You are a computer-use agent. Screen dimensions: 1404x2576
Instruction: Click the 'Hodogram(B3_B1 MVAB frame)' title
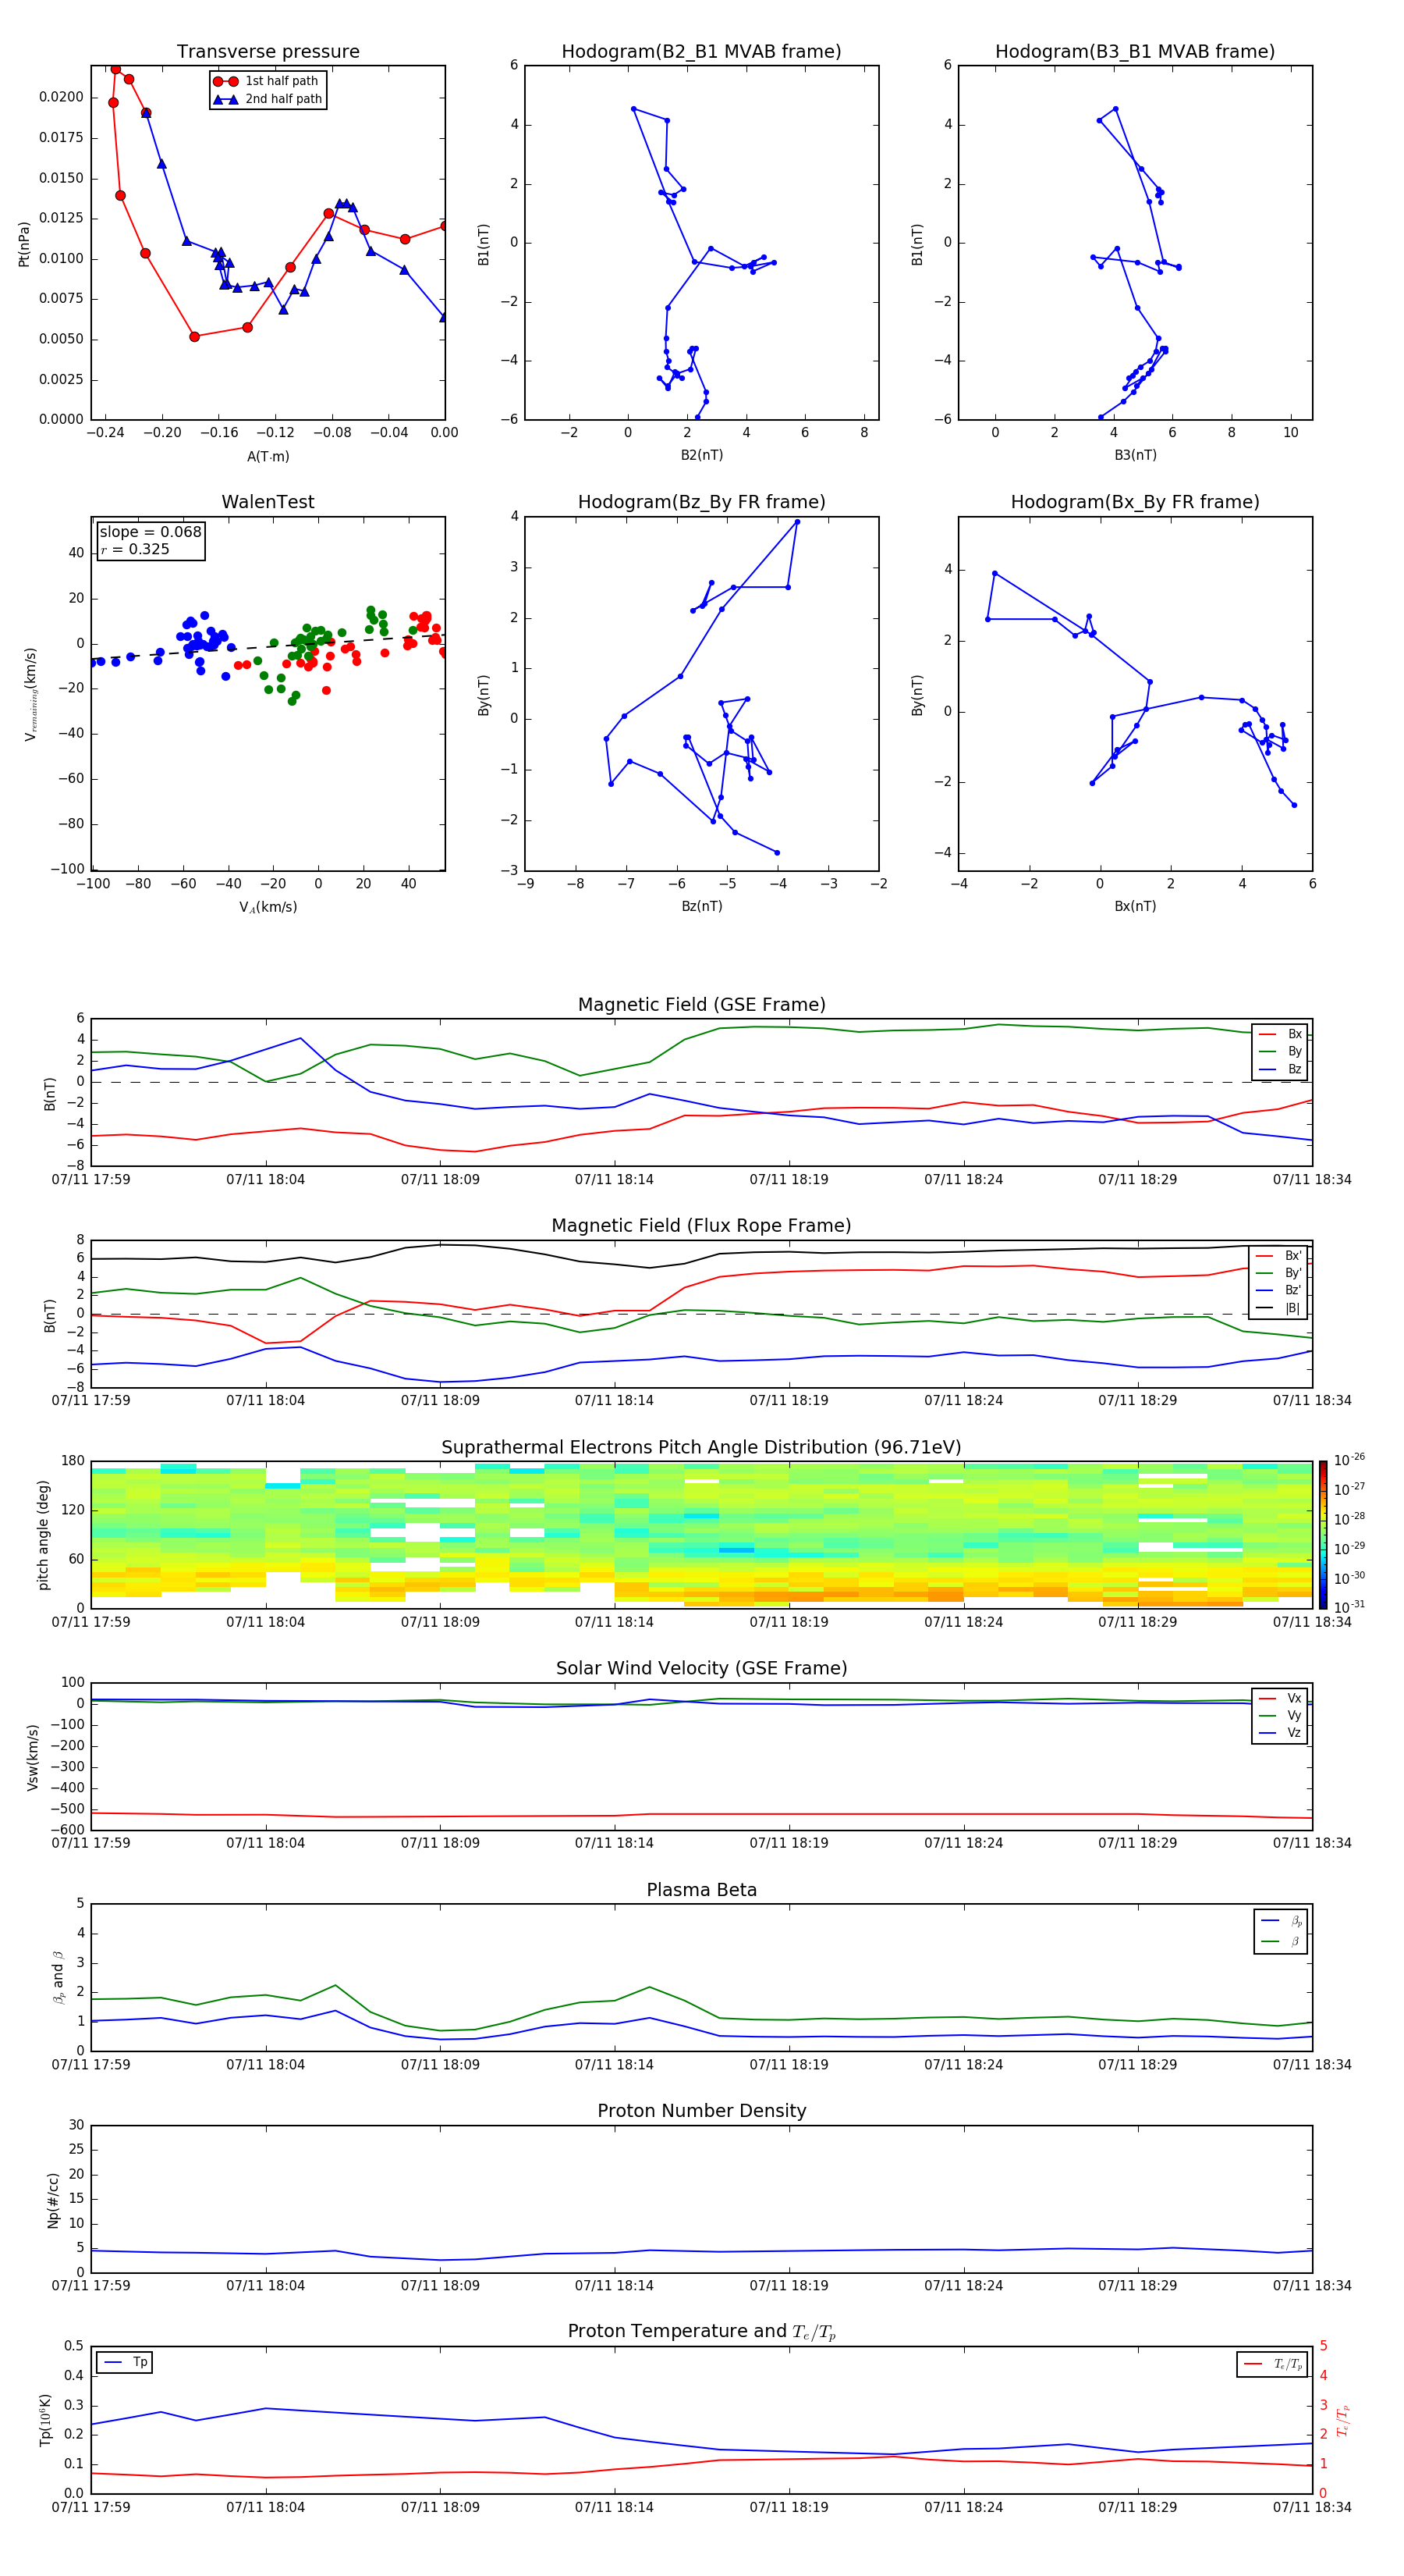pyautogui.click(x=1135, y=51)
